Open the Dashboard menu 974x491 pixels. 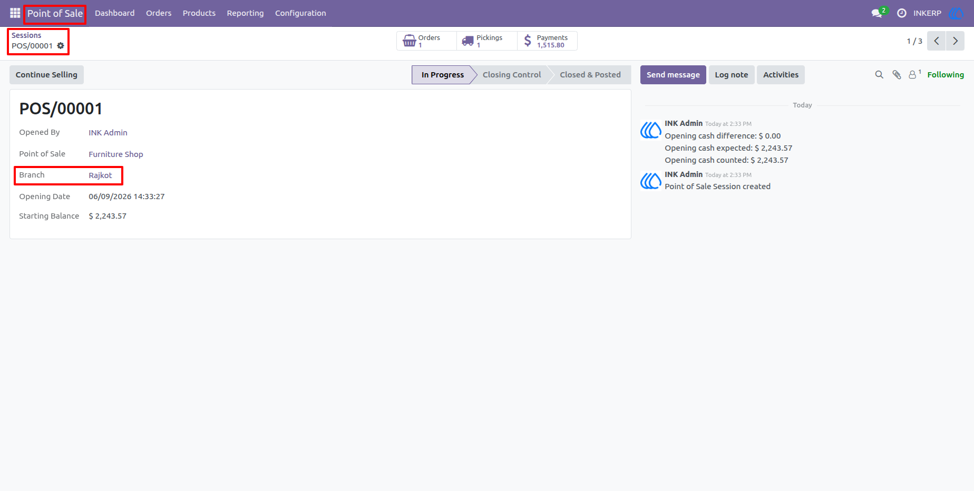pos(114,13)
